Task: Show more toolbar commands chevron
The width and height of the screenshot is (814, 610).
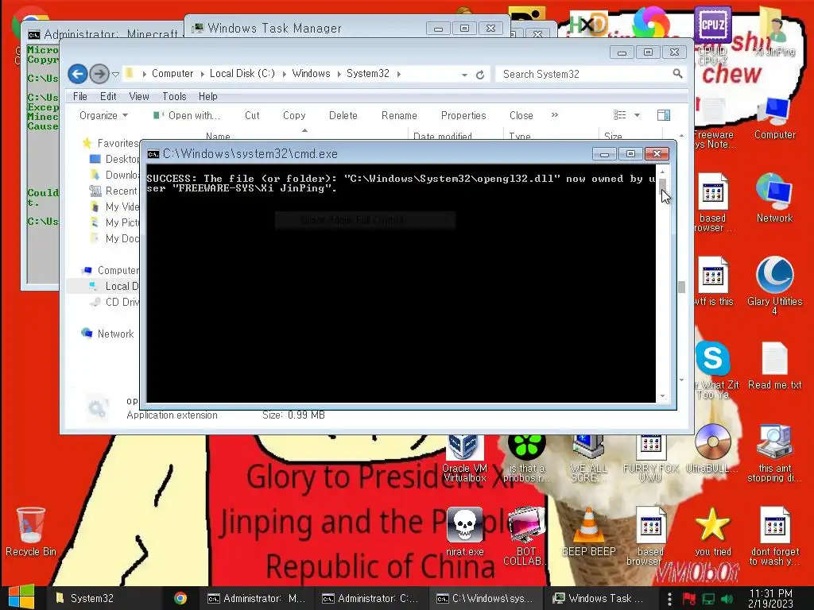Action: 554,114
